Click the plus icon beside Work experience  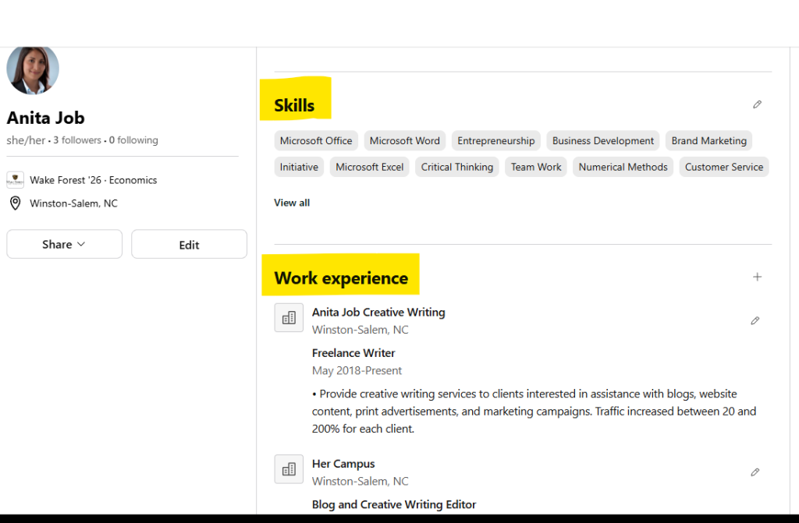[x=757, y=277]
